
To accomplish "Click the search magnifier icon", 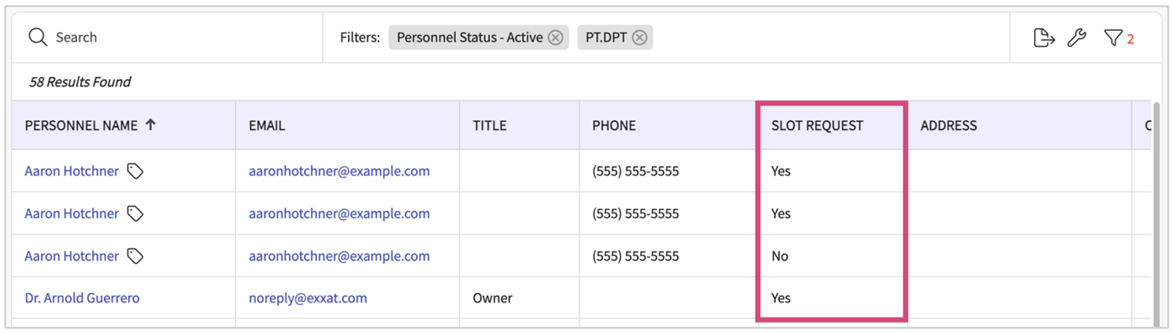I will (x=37, y=37).
